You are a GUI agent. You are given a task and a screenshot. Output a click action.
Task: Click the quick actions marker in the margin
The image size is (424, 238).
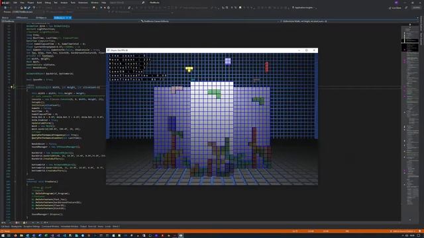click(11, 87)
